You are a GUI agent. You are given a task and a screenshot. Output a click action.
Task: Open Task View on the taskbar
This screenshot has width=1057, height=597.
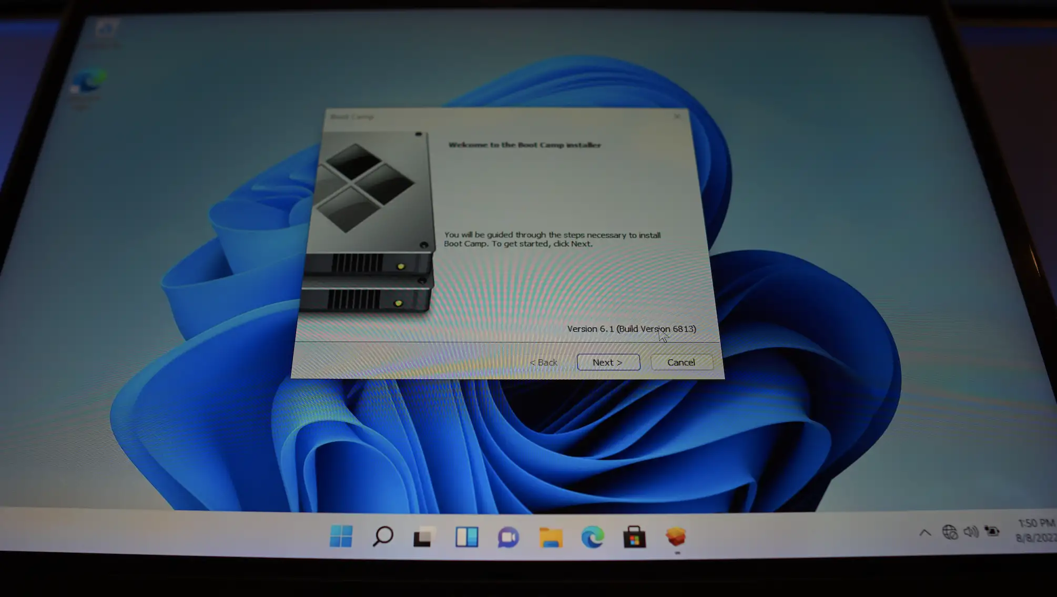[x=424, y=537]
